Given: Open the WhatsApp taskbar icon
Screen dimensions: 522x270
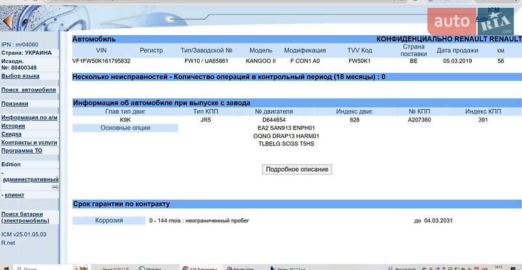Looking at the screenshot, I should click(x=151, y=268).
